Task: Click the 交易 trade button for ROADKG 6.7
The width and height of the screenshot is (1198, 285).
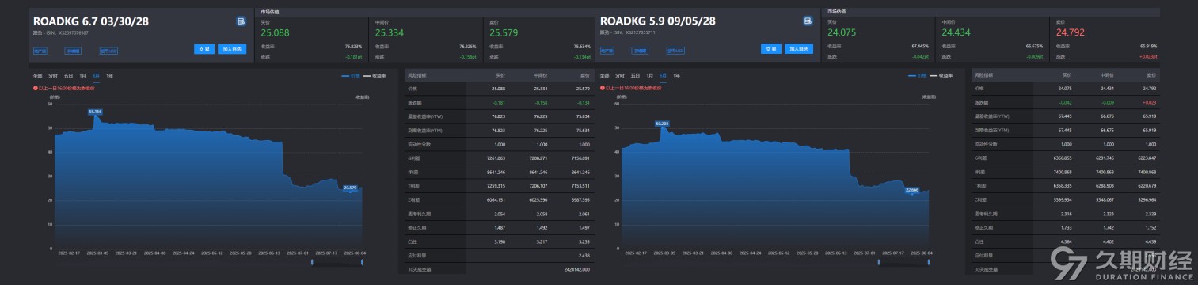Action: tap(204, 49)
